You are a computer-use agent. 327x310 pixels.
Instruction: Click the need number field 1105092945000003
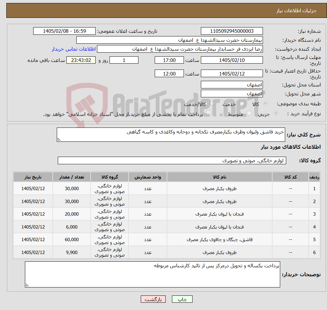[x=232, y=31]
